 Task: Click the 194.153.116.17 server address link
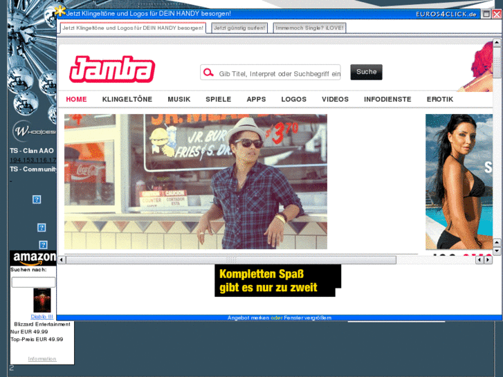33,160
